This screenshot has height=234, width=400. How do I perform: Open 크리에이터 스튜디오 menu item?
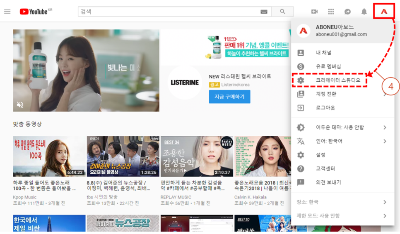point(342,80)
